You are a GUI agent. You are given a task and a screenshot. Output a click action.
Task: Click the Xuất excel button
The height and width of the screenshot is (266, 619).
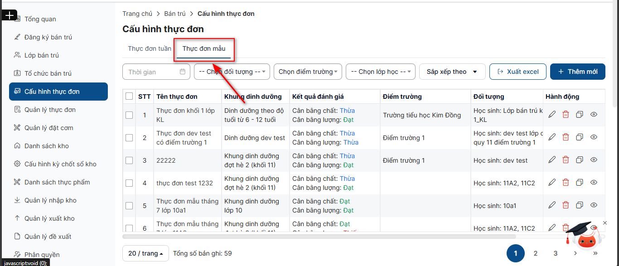click(517, 72)
